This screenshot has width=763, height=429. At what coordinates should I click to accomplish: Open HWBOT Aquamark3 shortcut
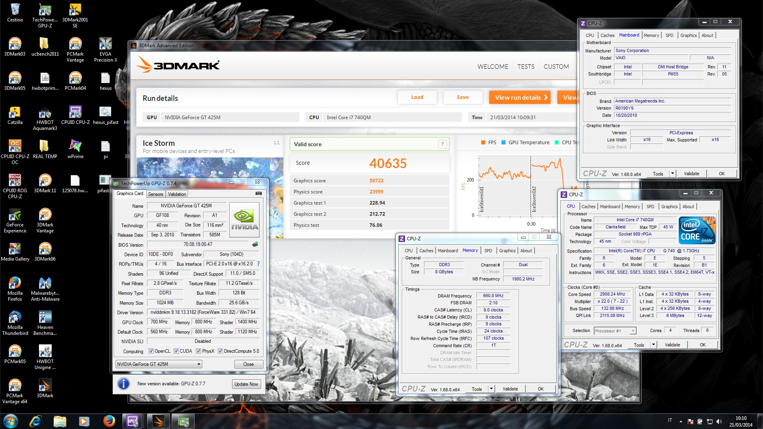point(45,118)
